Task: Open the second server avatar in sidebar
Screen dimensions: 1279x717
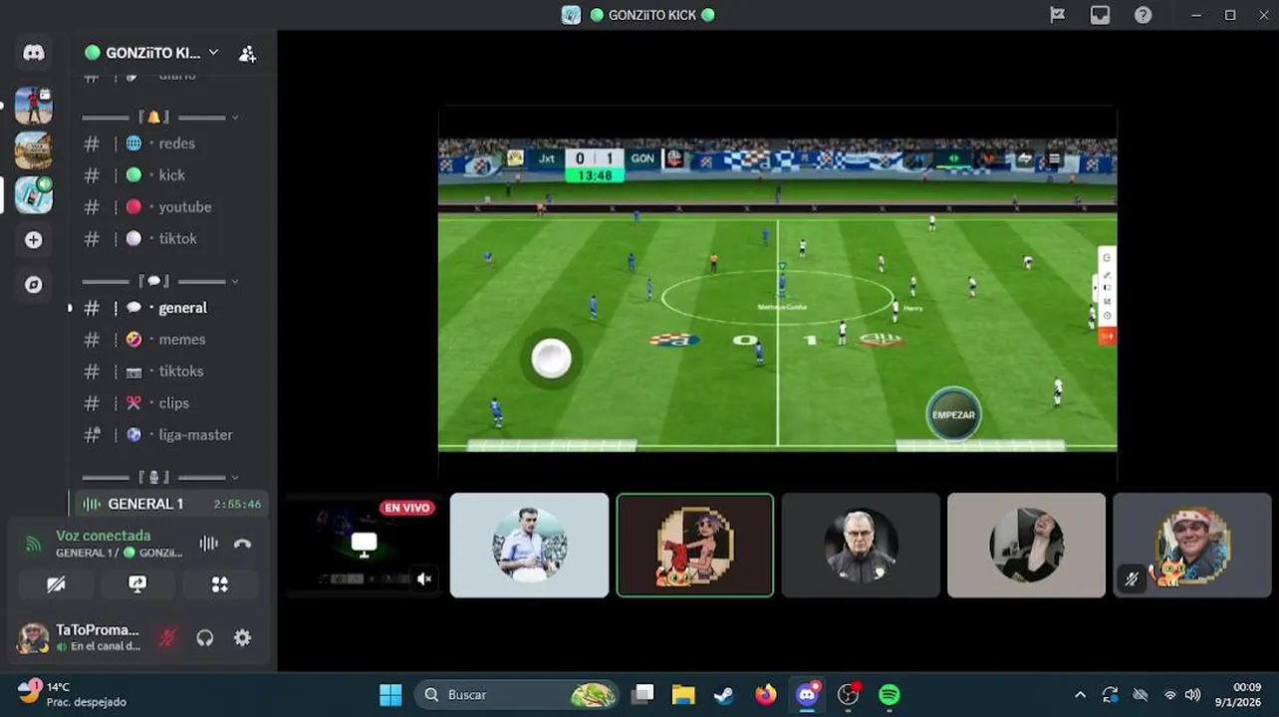Action: (x=34, y=150)
